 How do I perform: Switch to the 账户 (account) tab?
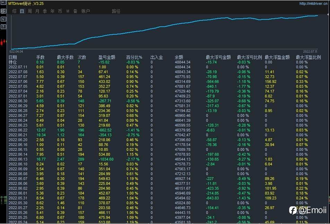click(x=86, y=11)
